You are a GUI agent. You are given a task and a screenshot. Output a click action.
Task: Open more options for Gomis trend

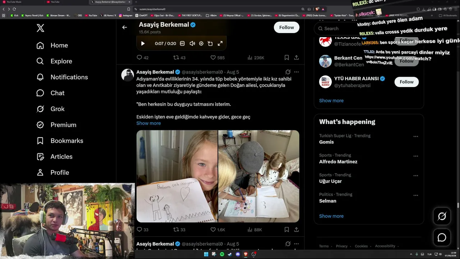416,136
